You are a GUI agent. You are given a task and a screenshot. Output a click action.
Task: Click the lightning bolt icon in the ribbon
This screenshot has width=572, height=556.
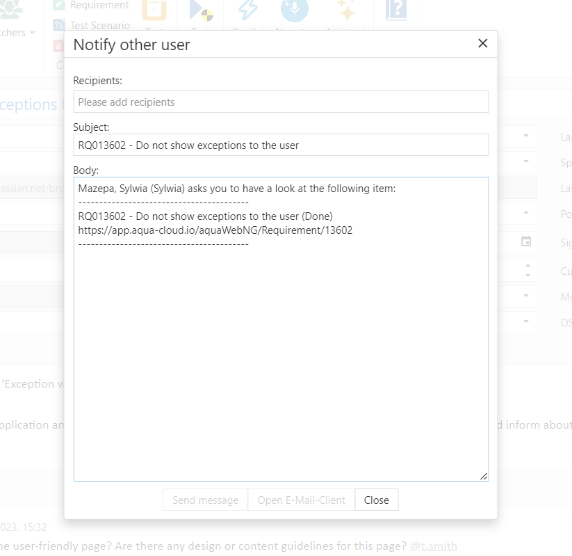[247, 10]
